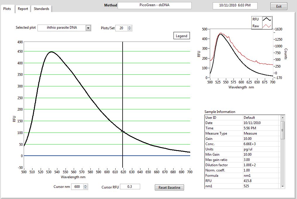
Task: Click the Reset Baseline button
Action: click(169, 187)
